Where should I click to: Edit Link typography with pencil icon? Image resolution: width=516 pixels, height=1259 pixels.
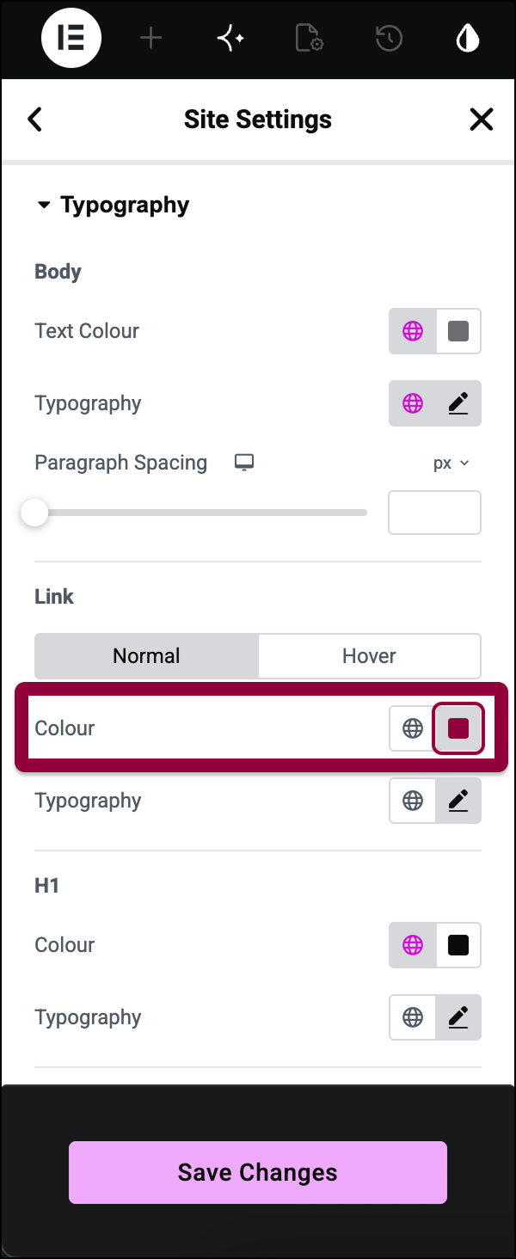coord(458,801)
